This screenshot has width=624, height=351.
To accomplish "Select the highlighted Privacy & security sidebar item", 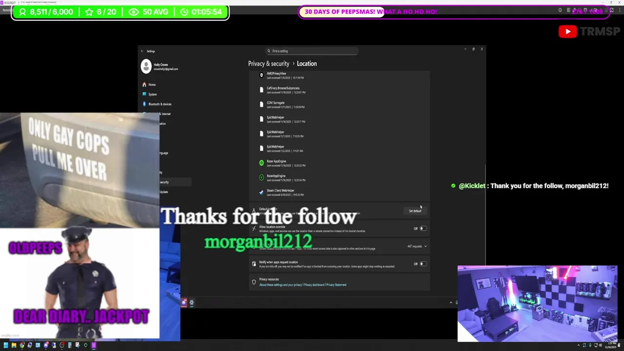I will pos(175,182).
